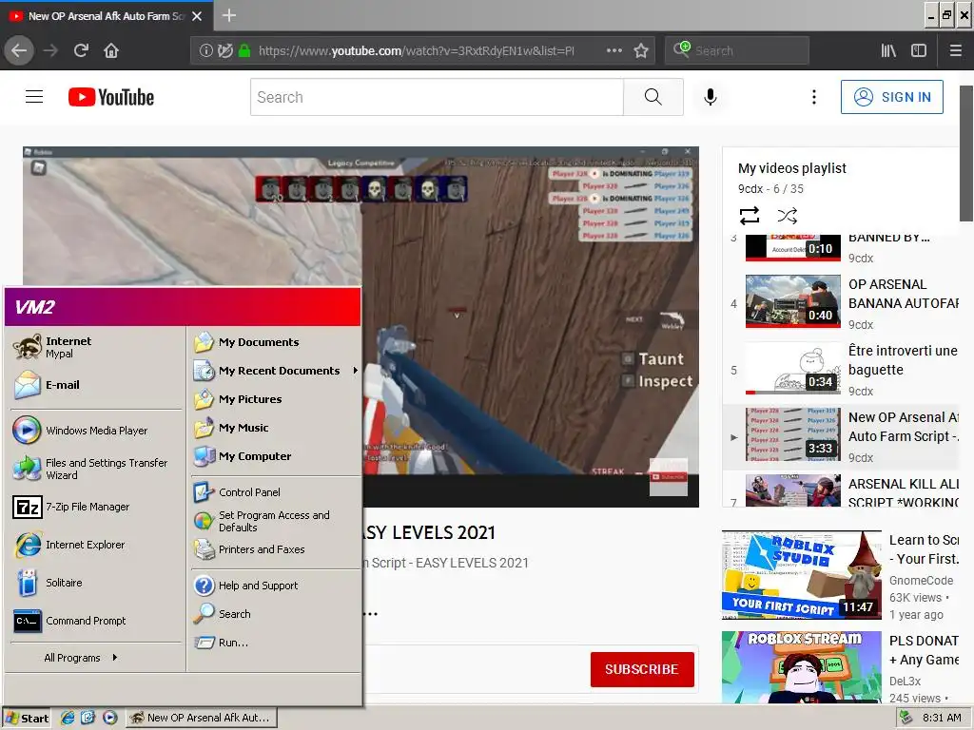Click the video player area
974x730 pixels.
coord(360,327)
